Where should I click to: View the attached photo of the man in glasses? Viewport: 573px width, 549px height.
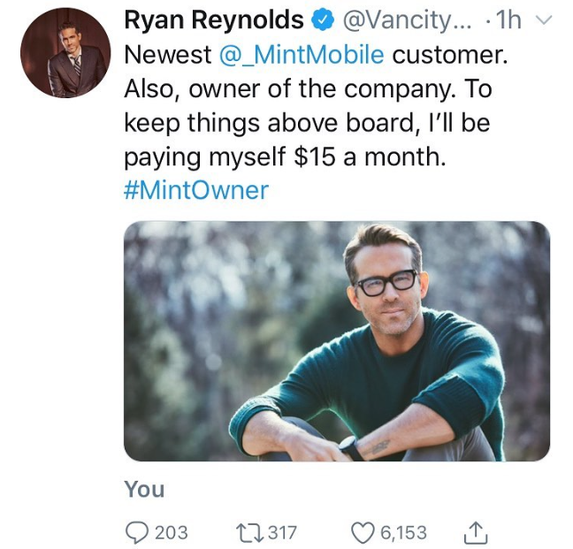click(337, 341)
